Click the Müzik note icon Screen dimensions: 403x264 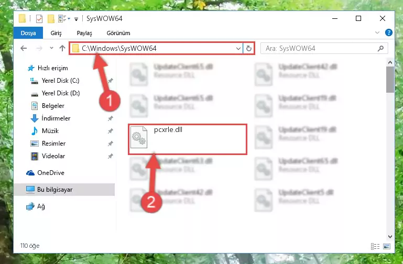(x=35, y=131)
